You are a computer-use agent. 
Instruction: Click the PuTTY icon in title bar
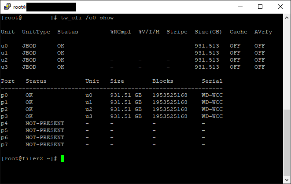click(7, 7)
